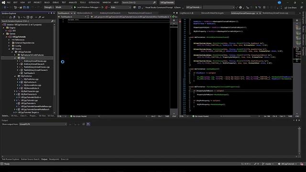Open the Auto dropdown in toolbar

pyautogui.click(x=120, y=7)
